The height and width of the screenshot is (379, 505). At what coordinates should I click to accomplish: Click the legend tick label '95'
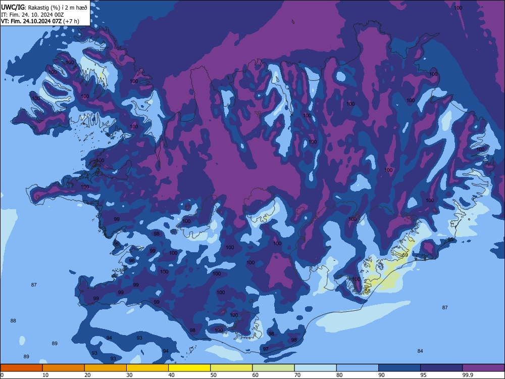[424, 375]
